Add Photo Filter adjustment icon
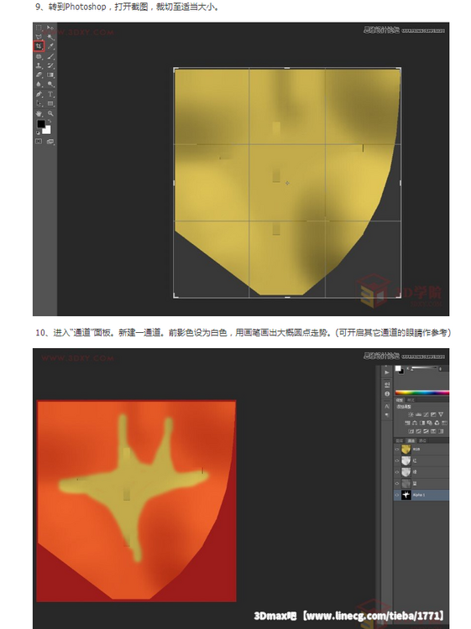 click(430, 423)
